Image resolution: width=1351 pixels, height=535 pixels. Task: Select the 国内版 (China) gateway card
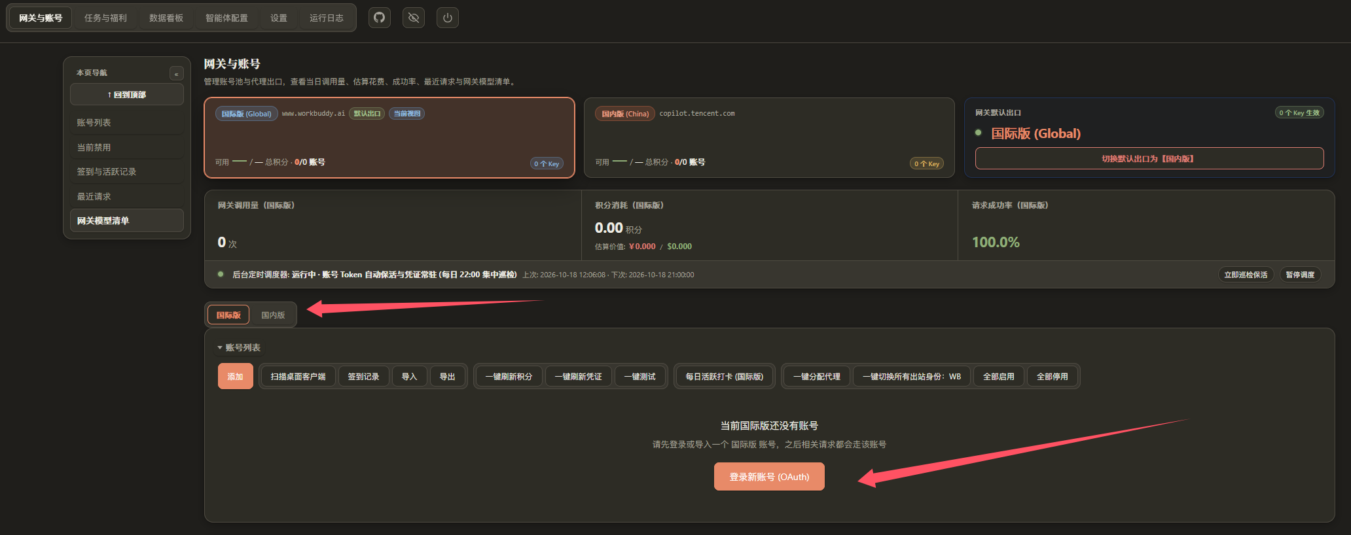tap(769, 137)
